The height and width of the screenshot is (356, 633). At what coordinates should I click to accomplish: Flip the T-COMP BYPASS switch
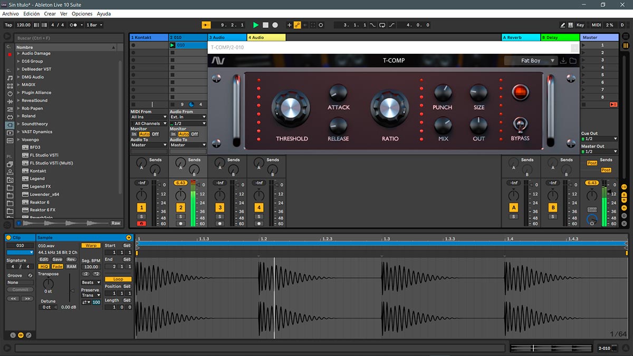tap(520, 125)
